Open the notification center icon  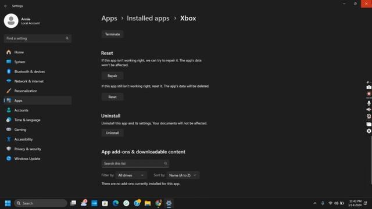[x=366, y=203]
